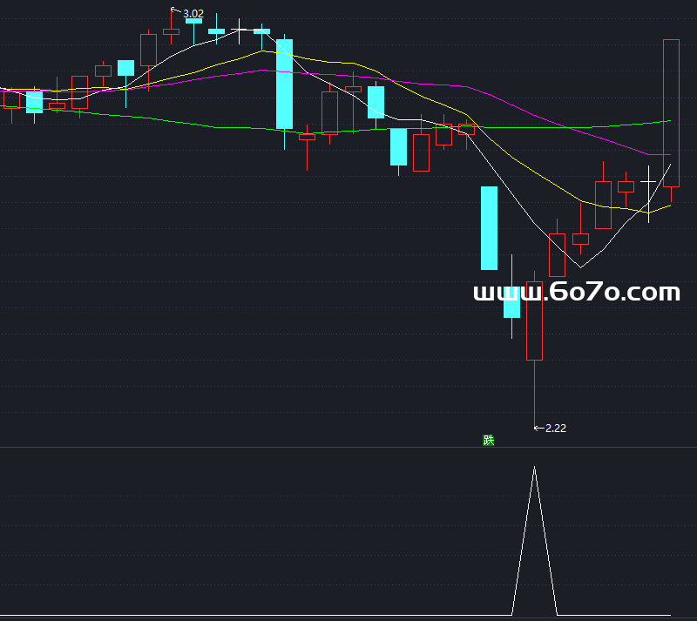Select the white doji cross beside the far-right candle
Screen dimensions: 697x621
pos(648,181)
